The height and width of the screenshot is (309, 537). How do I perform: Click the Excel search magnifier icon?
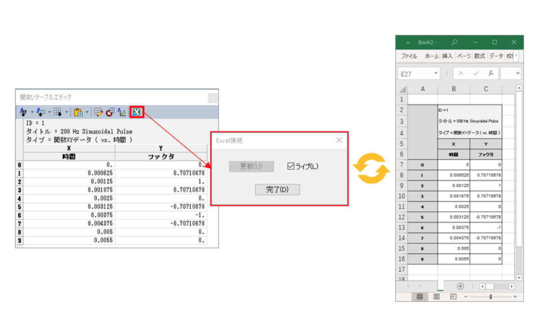454,42
